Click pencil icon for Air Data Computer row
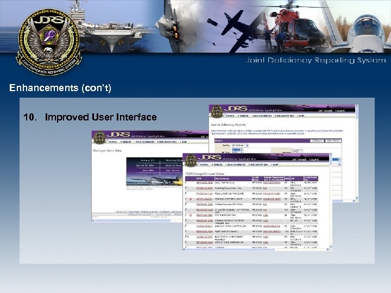 (x=186, y=205)
